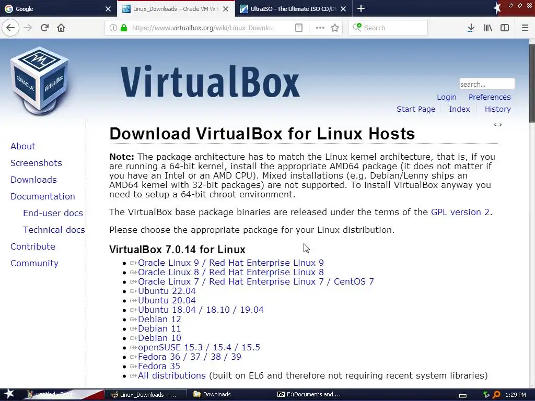Bookmark this page with the star
535x401 pixels.
pos(335,28)
